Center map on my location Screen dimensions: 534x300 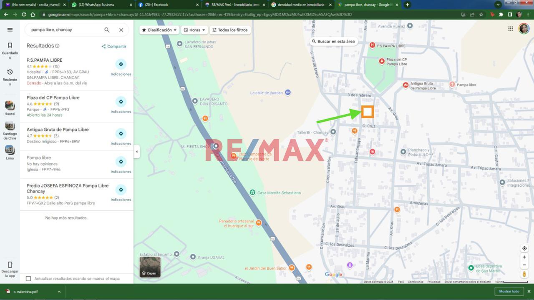[x=524, y=248]
